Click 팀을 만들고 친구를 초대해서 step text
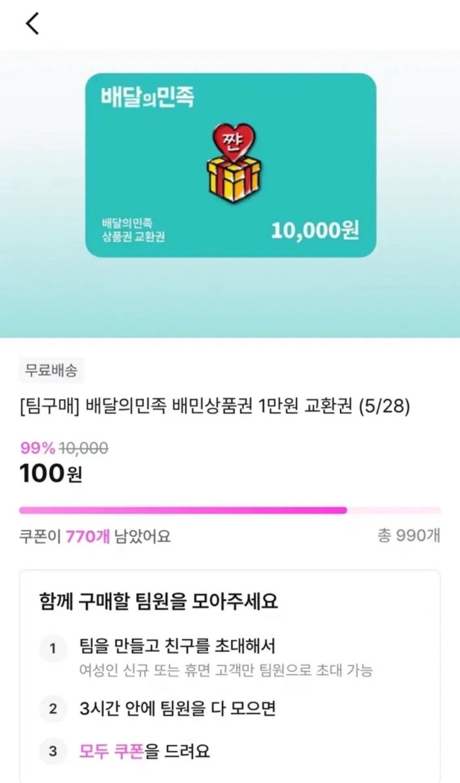This screenshot has height=783, width=460. (177, 645)
